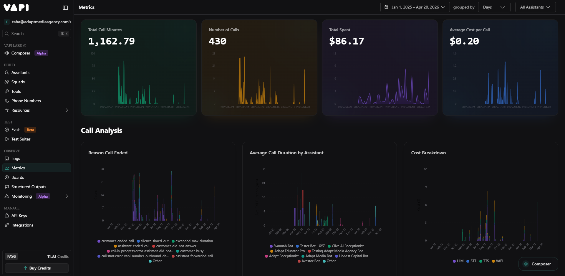The width and height of the screenshot is (565, 276).
Task: Click the Boards icon
Action: tap(7, 177)
